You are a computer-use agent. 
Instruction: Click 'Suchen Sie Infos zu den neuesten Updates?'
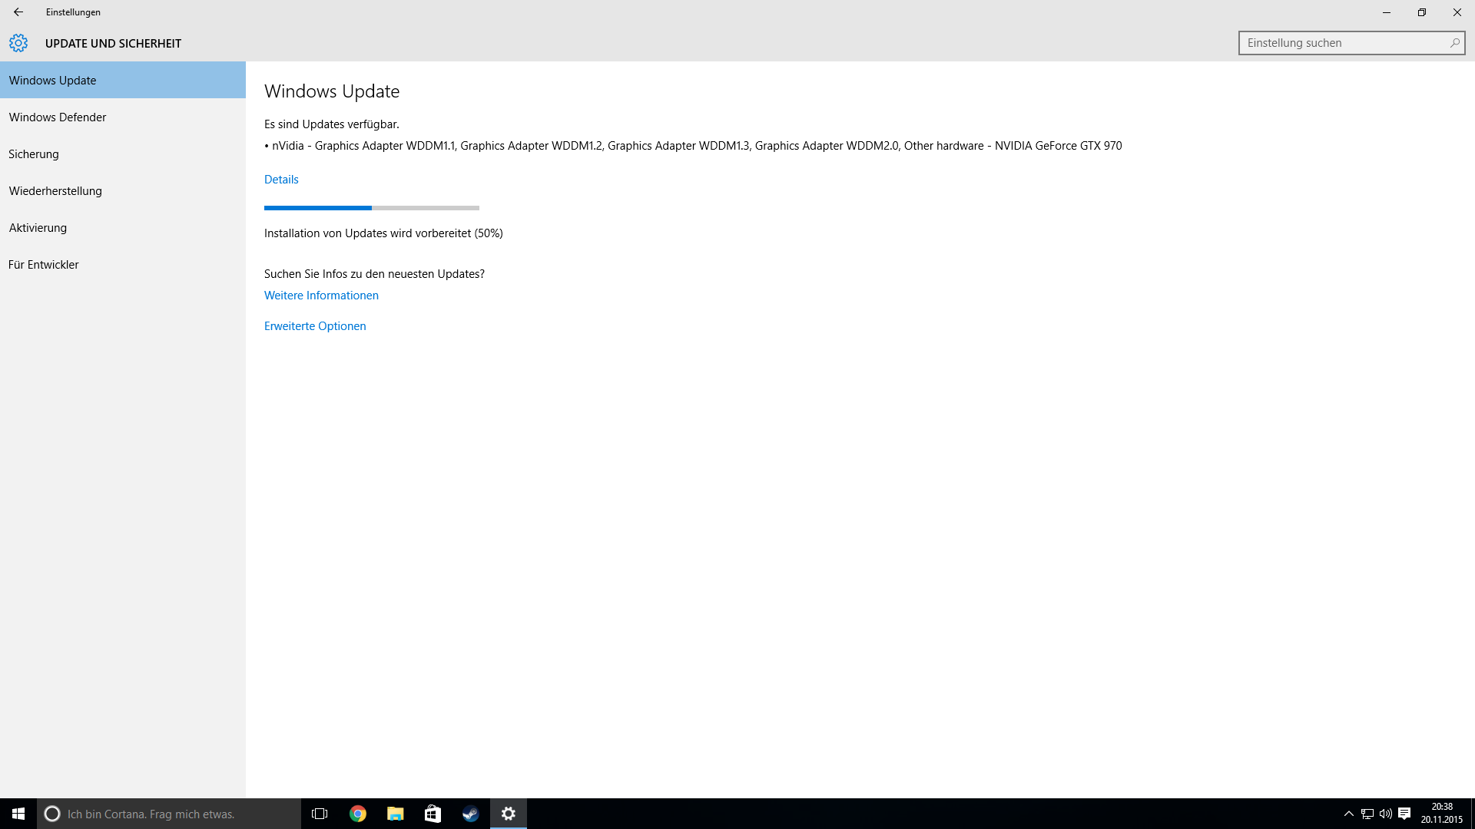(x=374, y=274)
